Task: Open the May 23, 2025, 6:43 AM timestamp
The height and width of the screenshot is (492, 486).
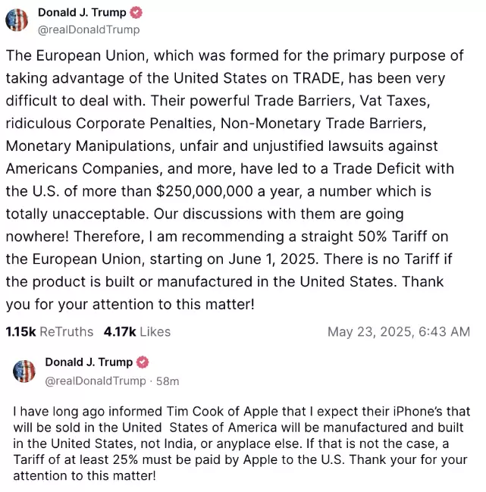Action: click(399, 331)
